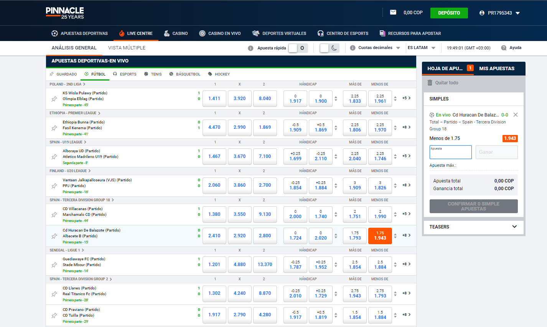Pin the KS Wisla Pulawy match

pos(54,99)
